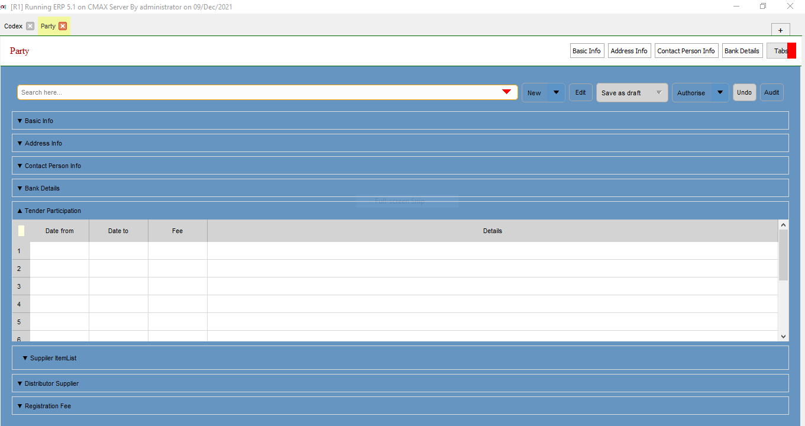The height and width of the screenshot is (426, 805).
Task: Click the red triangle in search box
Action: [506, 92]
